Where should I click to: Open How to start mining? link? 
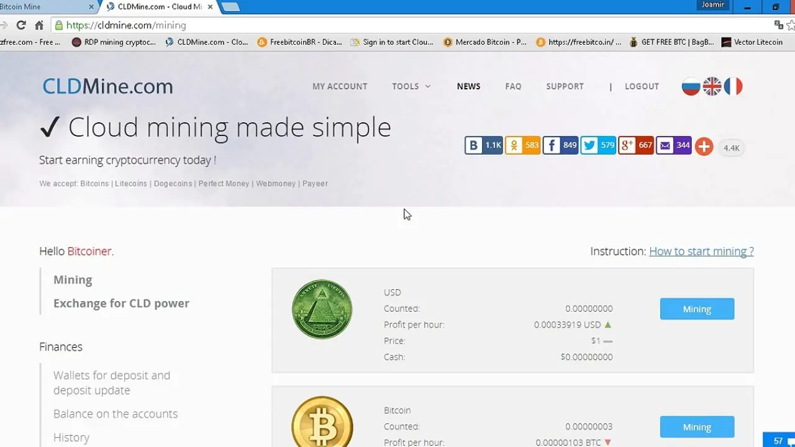[701, 251]
